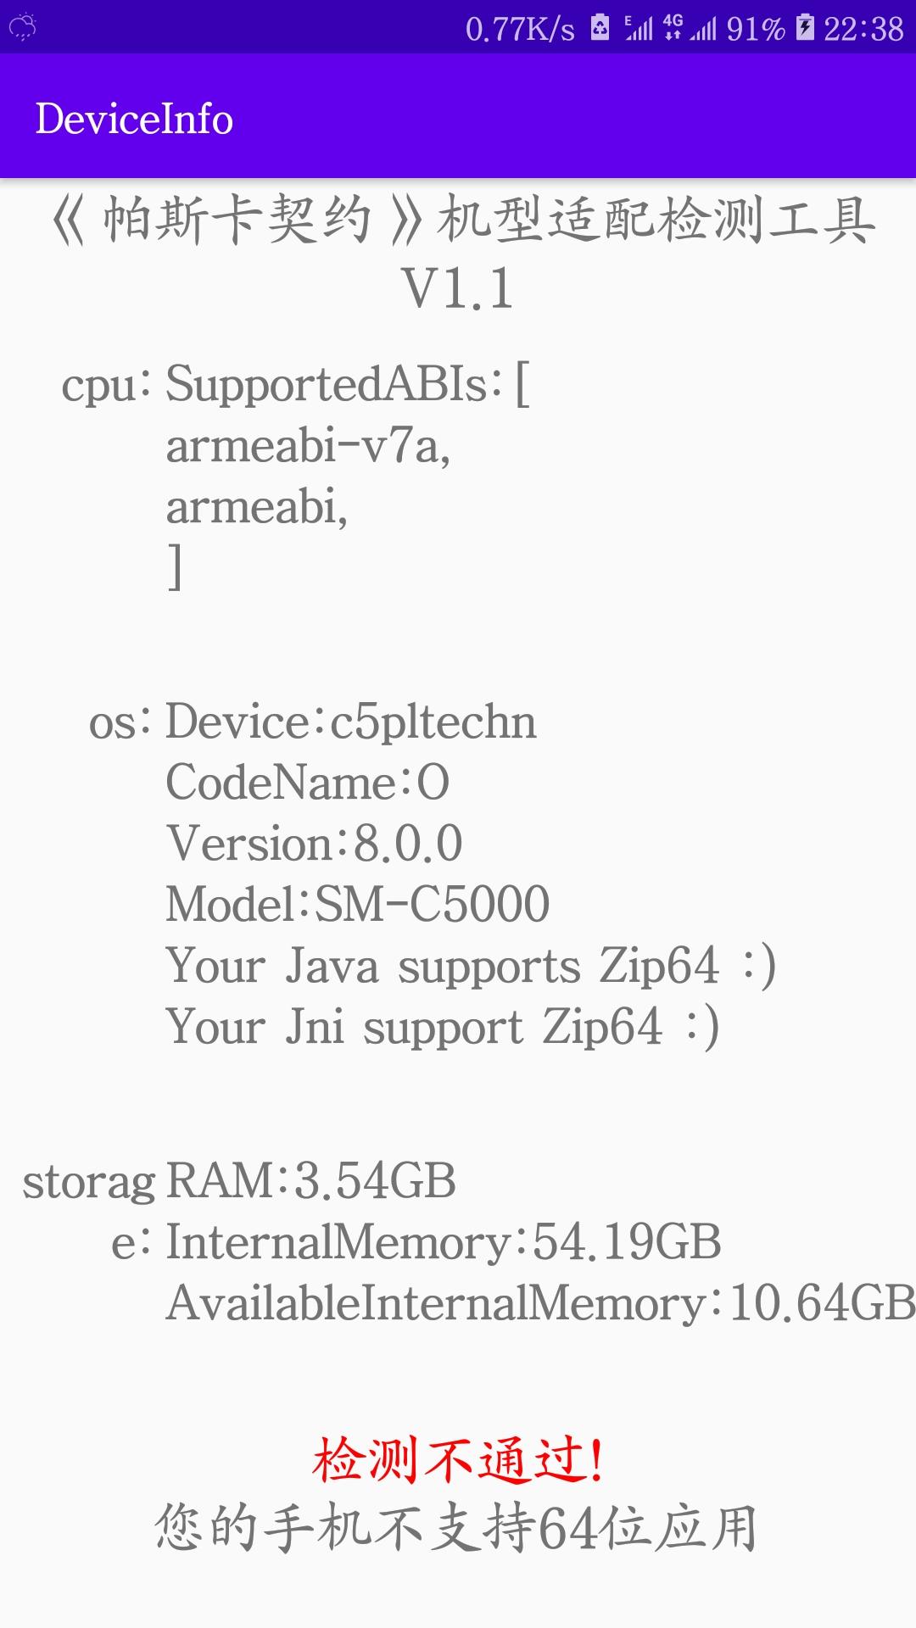This screenshot has height=1628, width=916.
Task: Tap the RAM:3.54GB entry
Action: click(311, 1181)
